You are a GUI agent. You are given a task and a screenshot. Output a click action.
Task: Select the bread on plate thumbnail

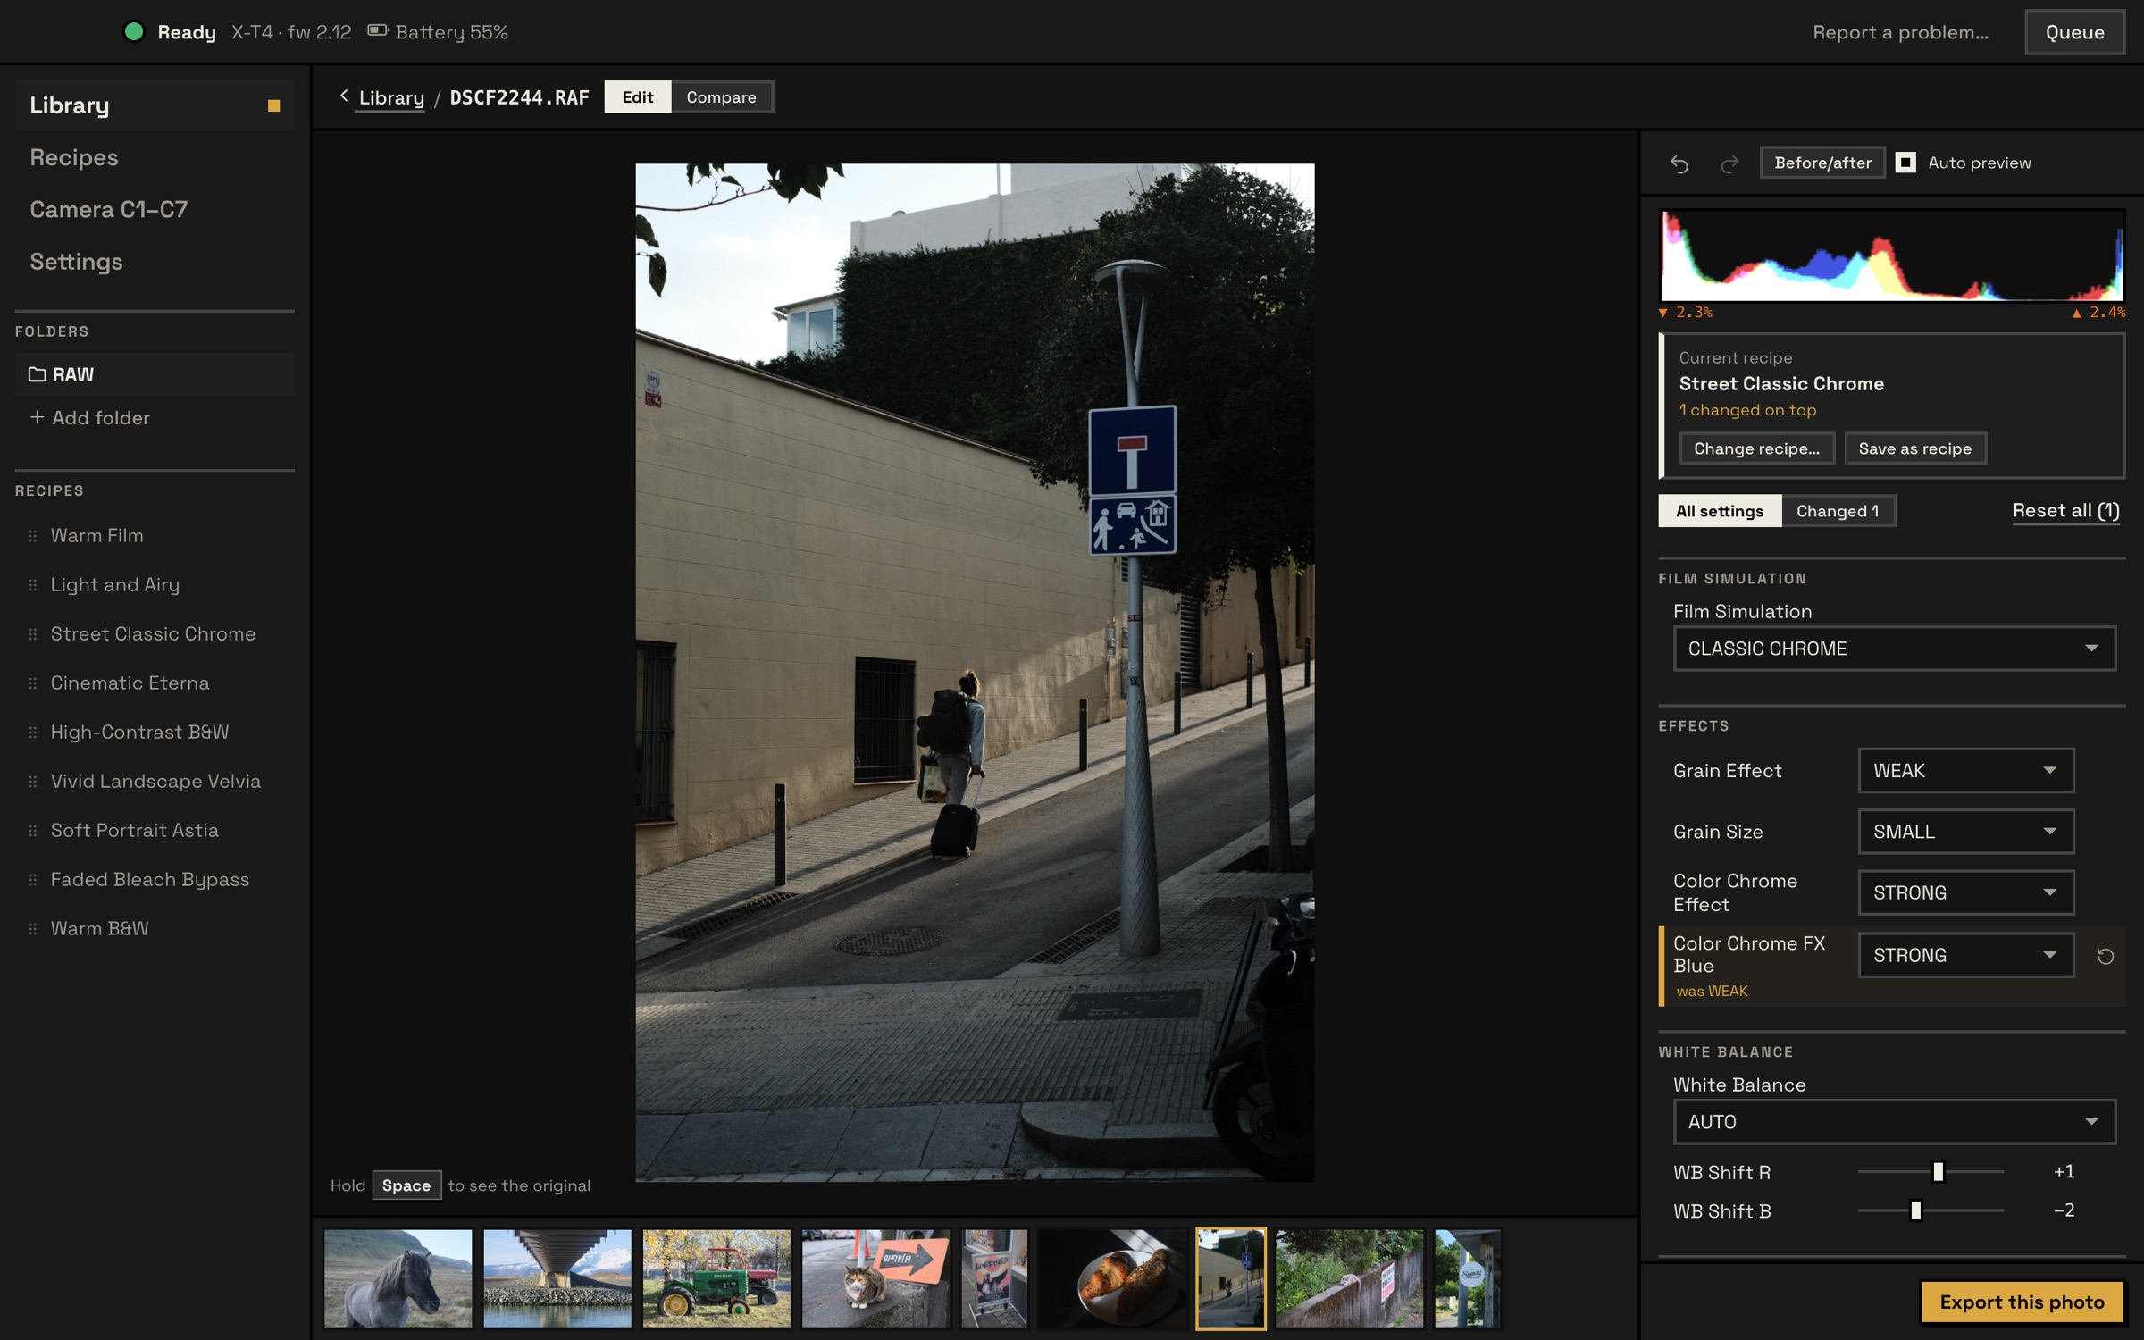(1112, 1278)
